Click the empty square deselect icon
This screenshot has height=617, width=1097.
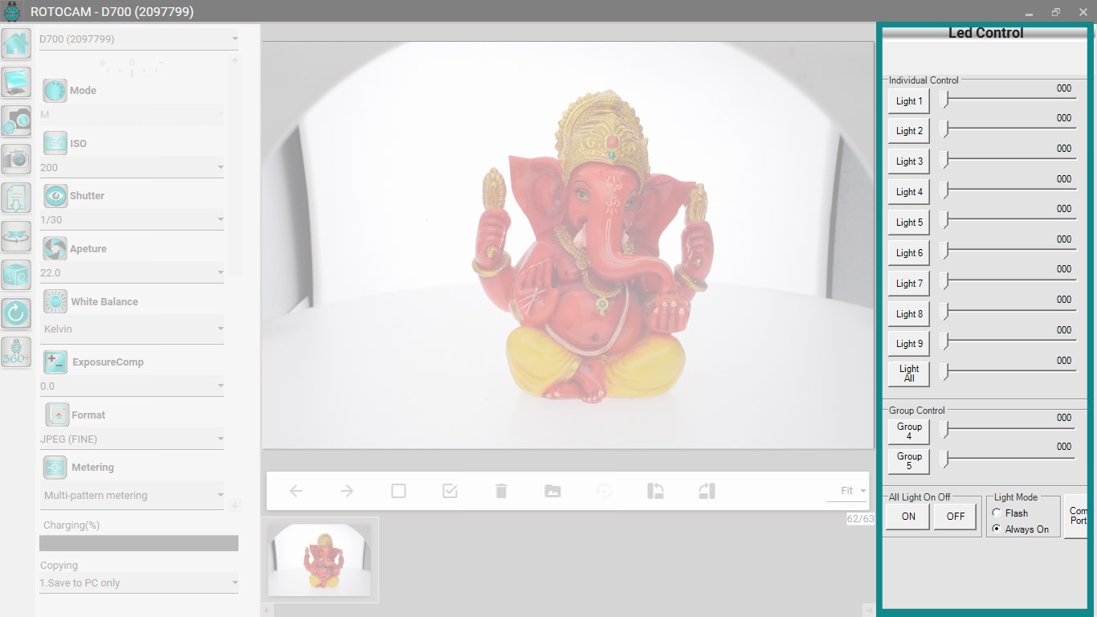pos(398,491)
